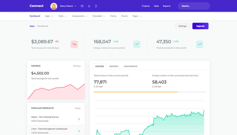Expand the Extended menu
237x135 pixels.
tap(99, 16)
